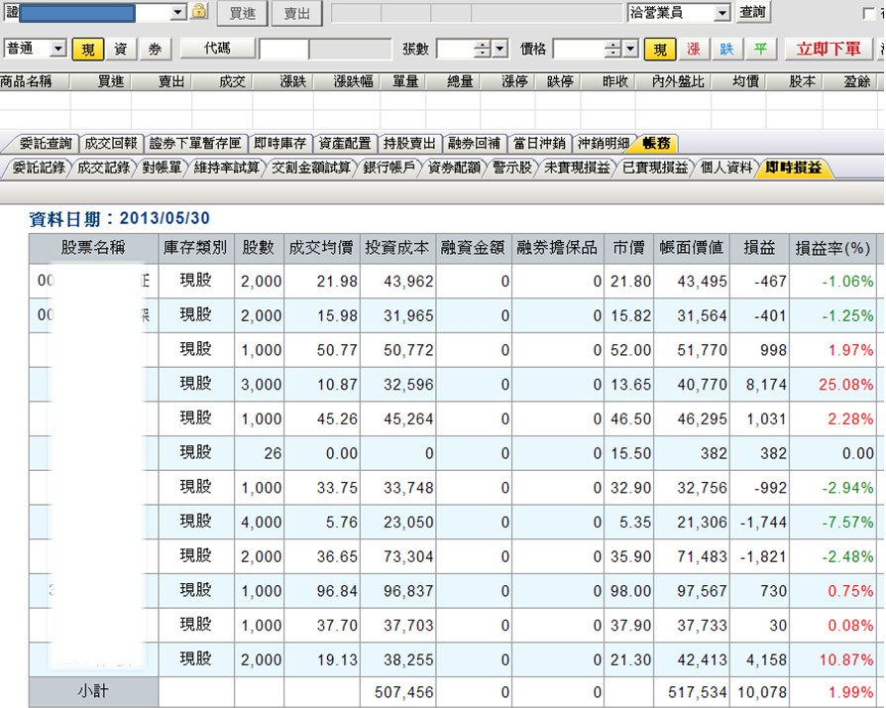
Task: Select the 券 short selling toggle
Action: (x=154, y=49)
